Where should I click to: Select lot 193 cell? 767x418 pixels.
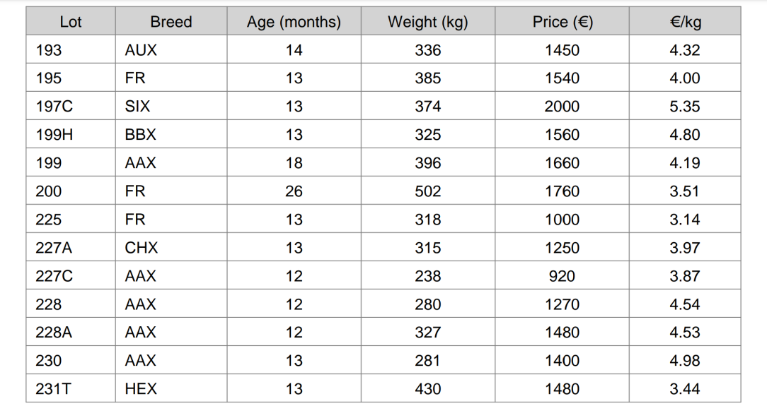[49, 50]
